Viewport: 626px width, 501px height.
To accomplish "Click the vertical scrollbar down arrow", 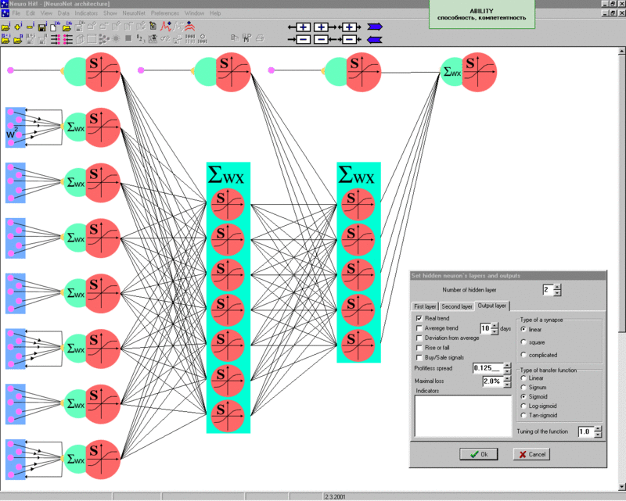I will pos(622,486).
